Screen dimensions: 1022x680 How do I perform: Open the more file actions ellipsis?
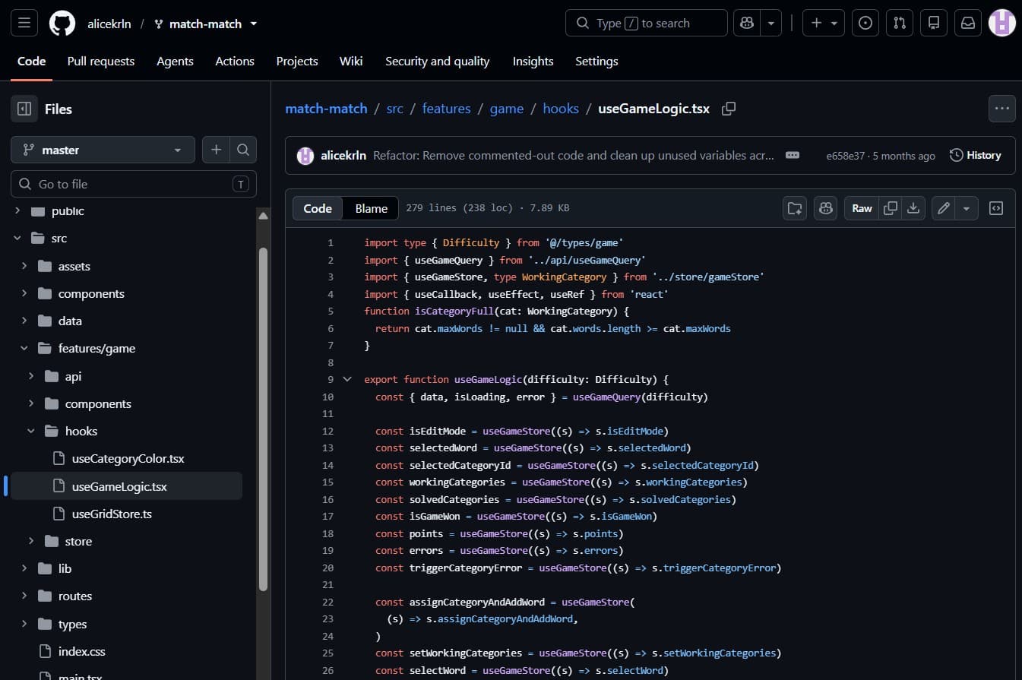1001,109
